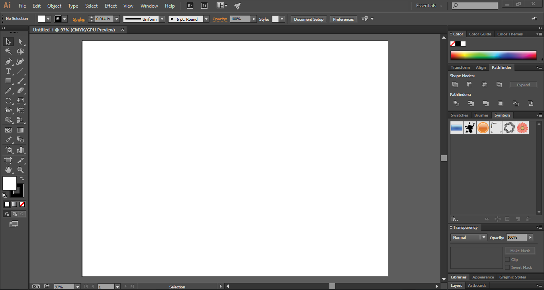The image size is (544, 290).
Task: Select the Curvature tool
Action: tap(21, 62)
